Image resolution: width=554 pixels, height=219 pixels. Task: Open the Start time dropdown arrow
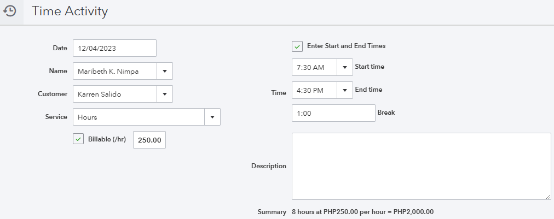[x=345, y=68]
